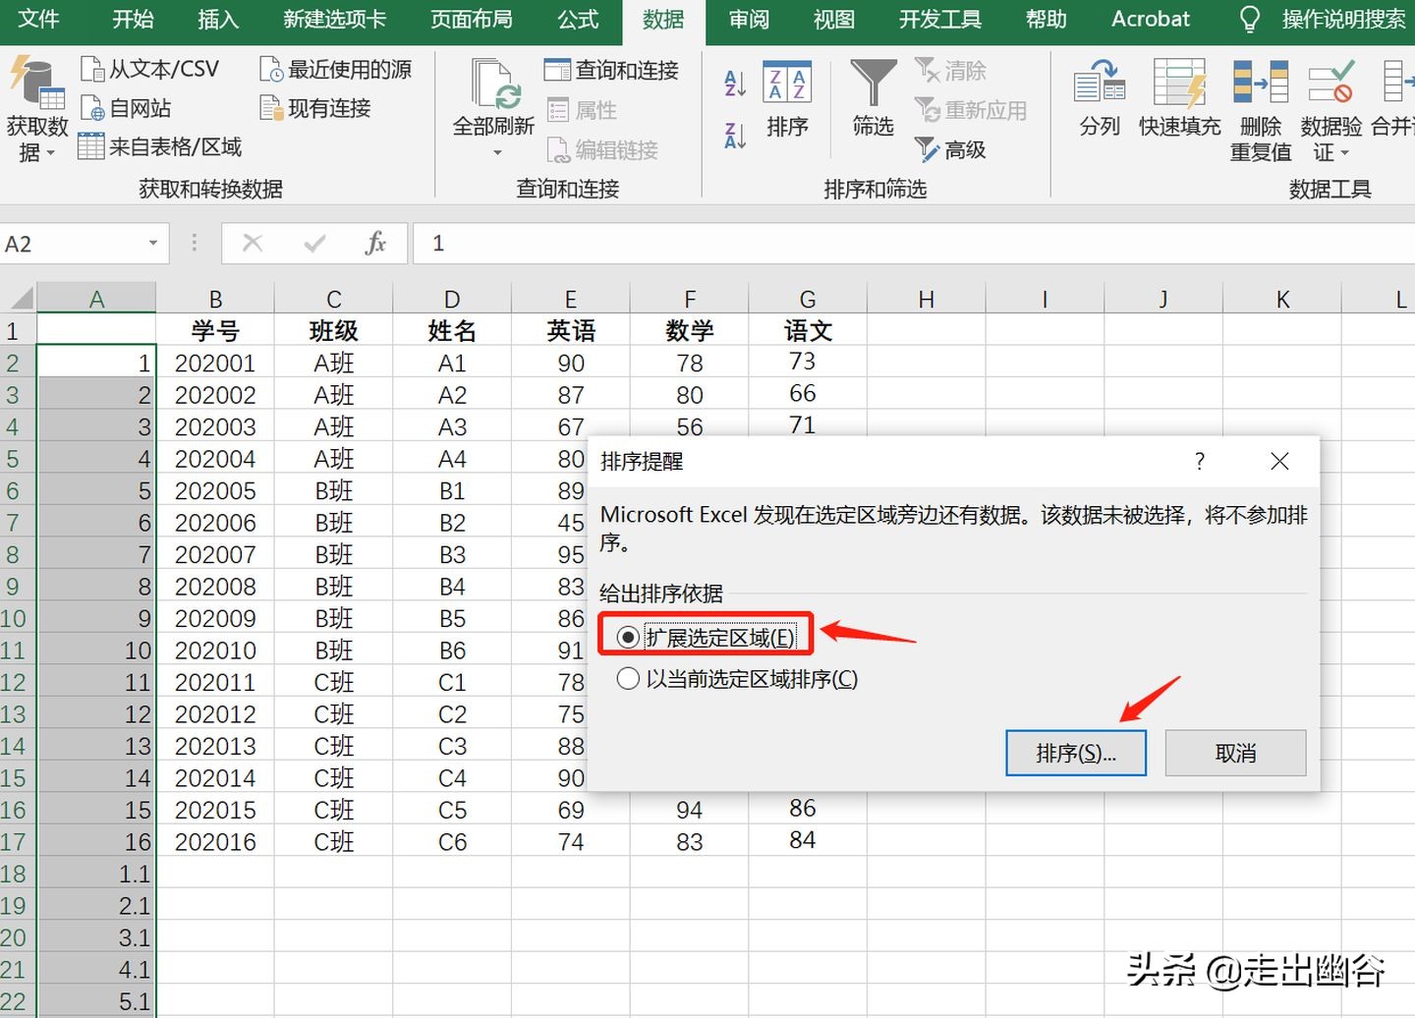Switch to the 插入 ribbon tab
1415x1018 pixels.
click(218, 20)
